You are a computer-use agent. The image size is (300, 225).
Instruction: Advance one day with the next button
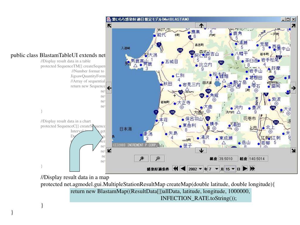point(245,168)
